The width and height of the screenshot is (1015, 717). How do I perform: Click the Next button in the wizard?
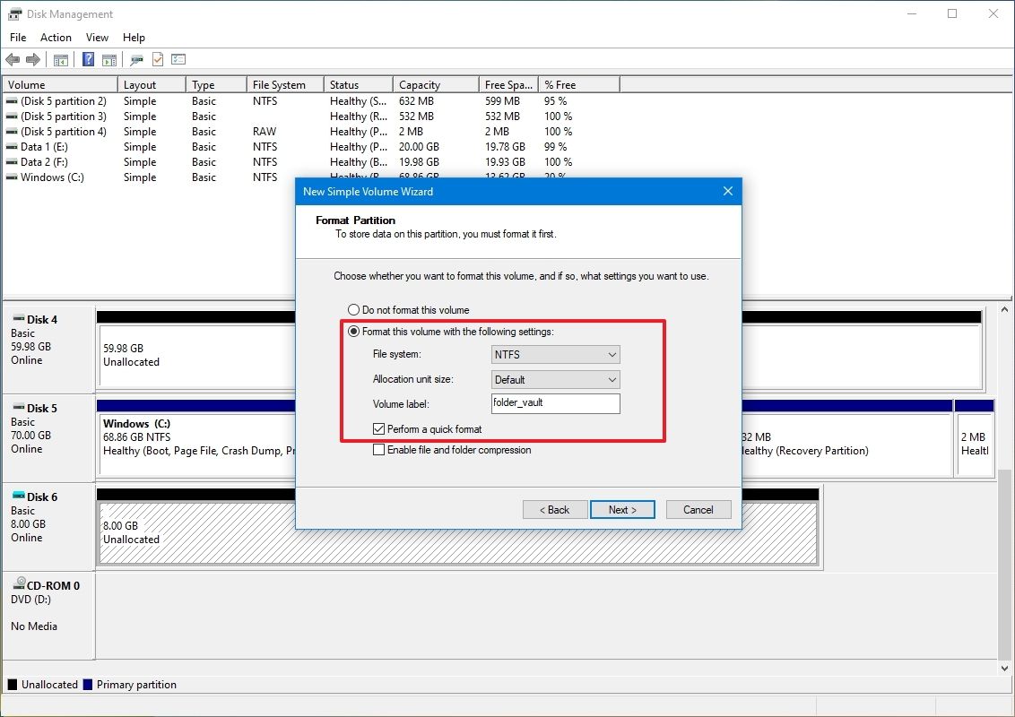click(x=622, y=509)
